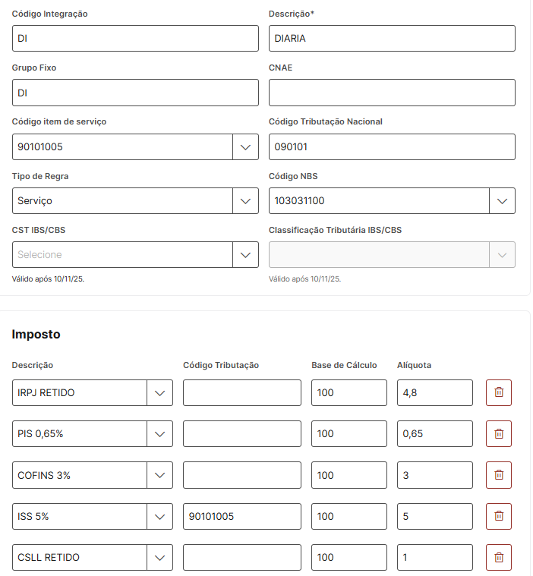Remove the PIS 0,65% tax row
The width and height of the screenshot is (533, 576).
click(499, 433)
